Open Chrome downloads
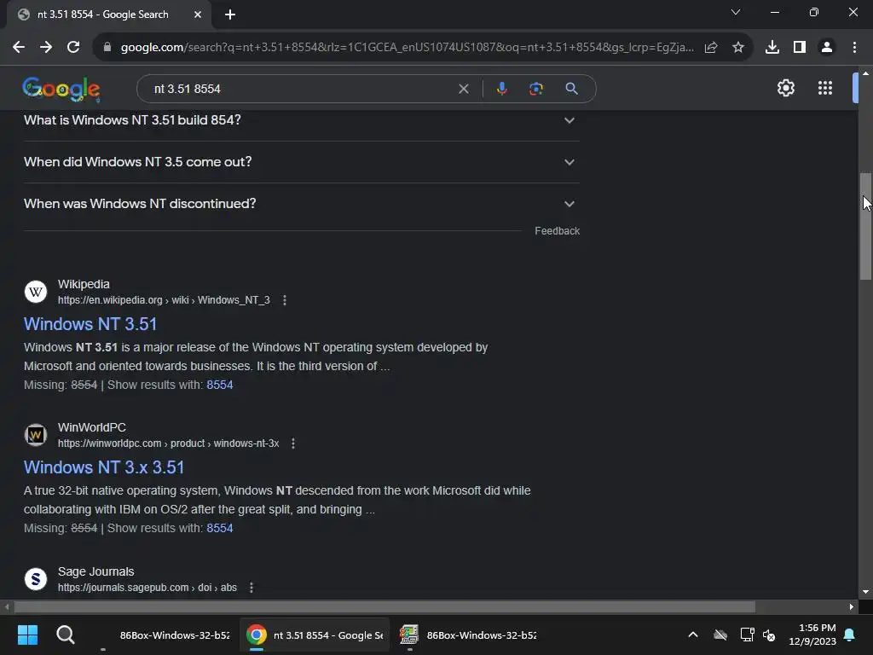 (772, 48)
